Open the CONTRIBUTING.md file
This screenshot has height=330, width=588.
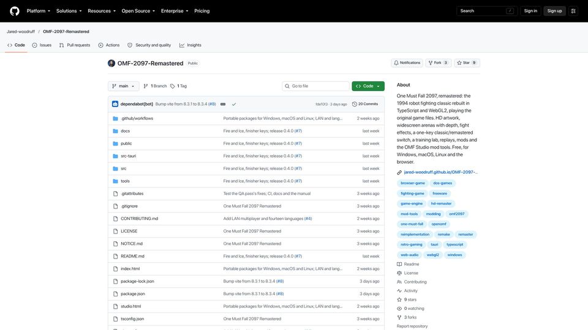tap(139, 219)
